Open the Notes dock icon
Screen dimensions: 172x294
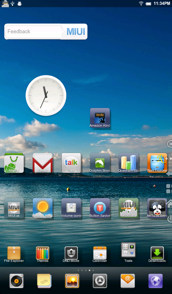click(44, 281)
